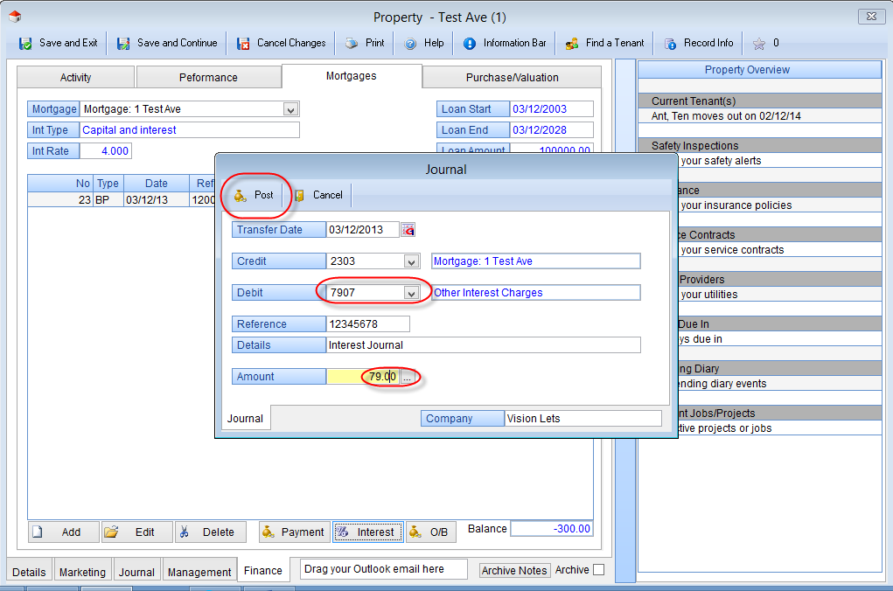
Task: Click the Details input field in Journal
Action: coord(484,345)
